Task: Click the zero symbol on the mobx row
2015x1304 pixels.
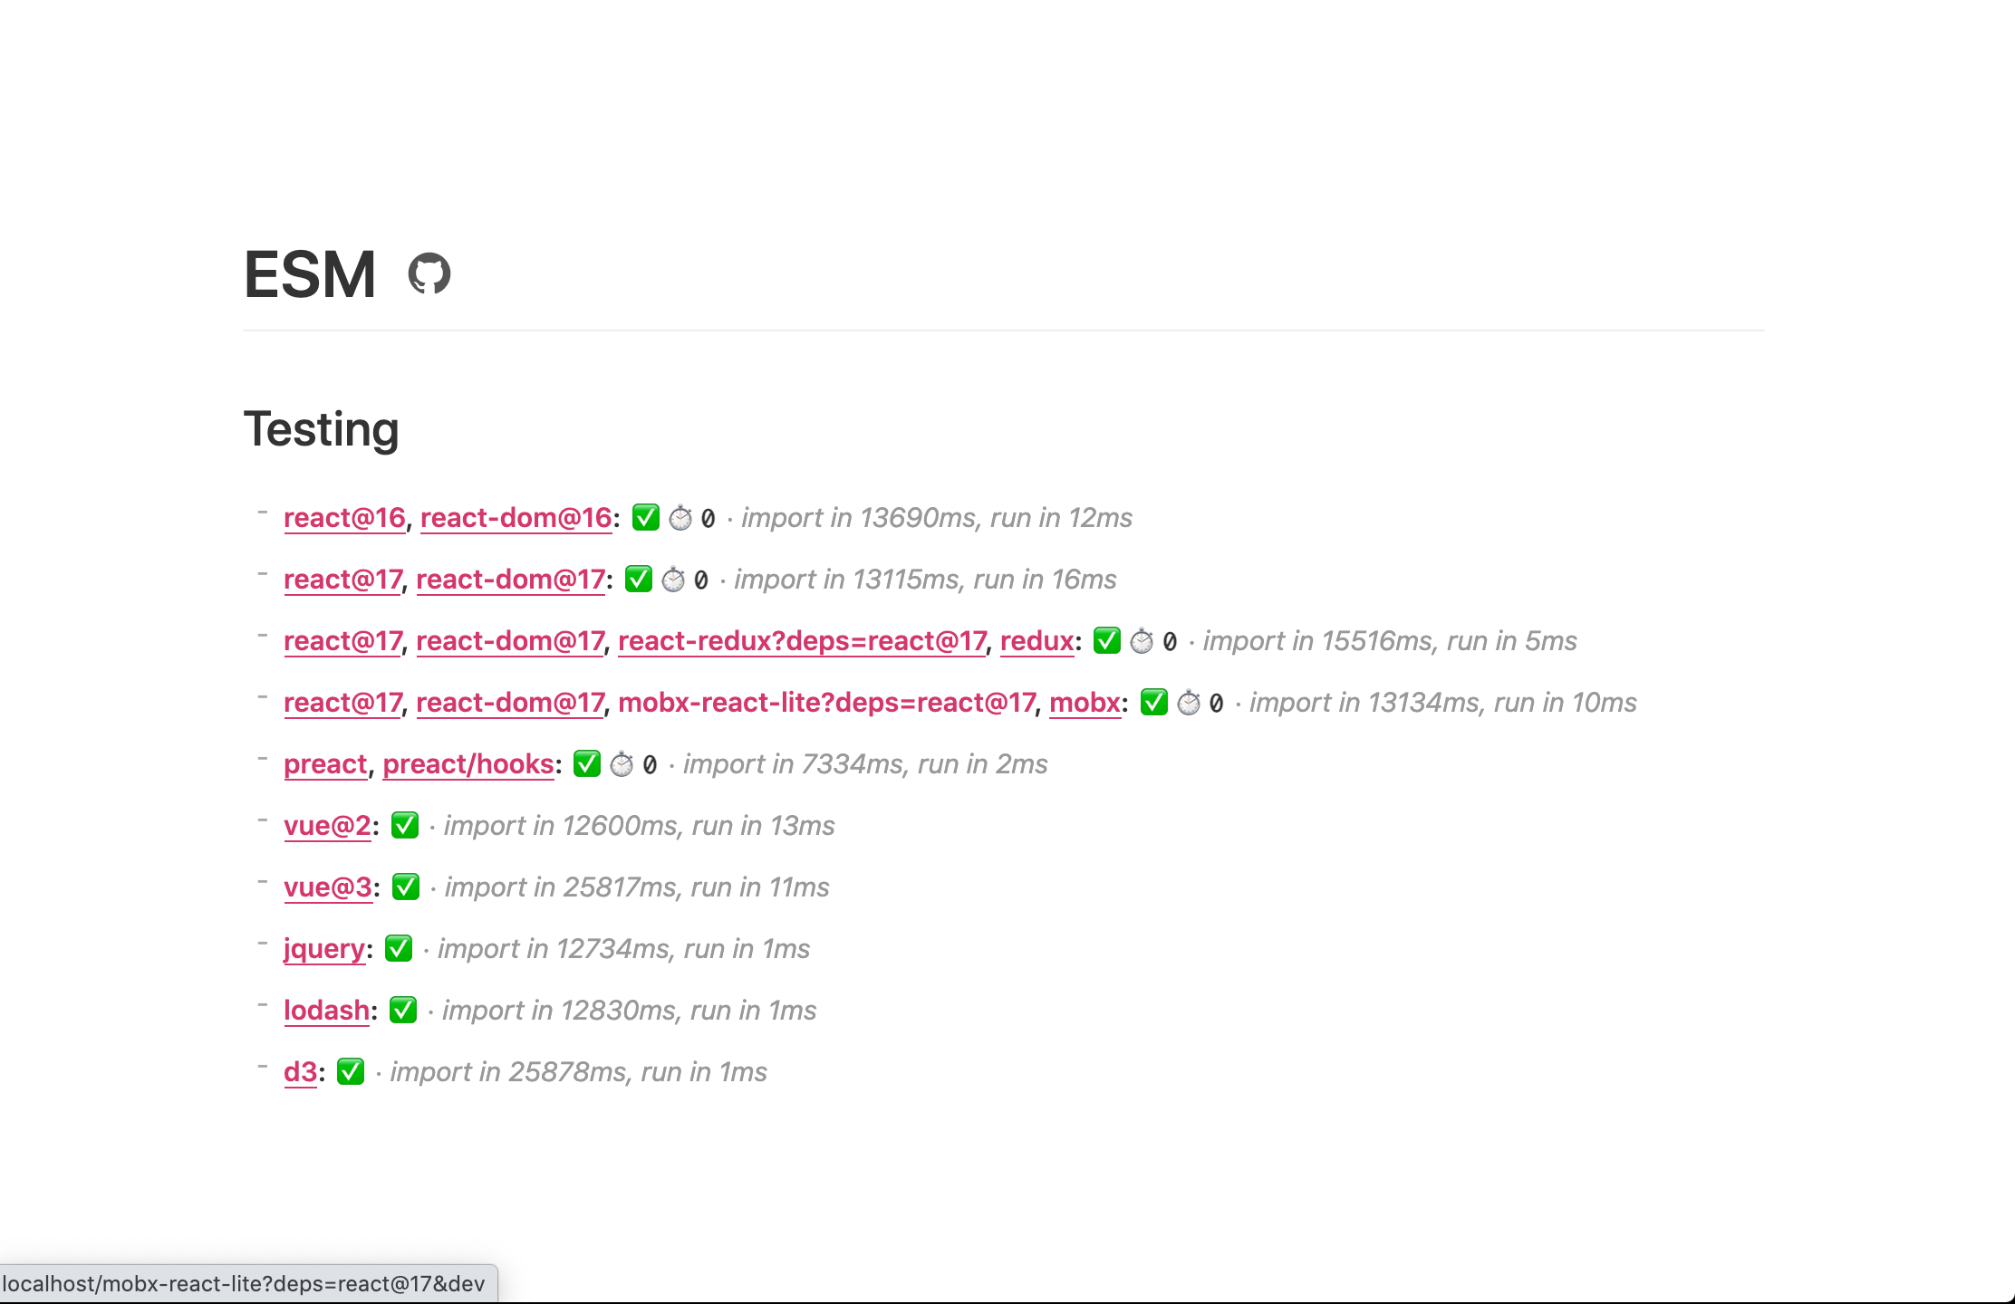Action: pos(1214,703)
